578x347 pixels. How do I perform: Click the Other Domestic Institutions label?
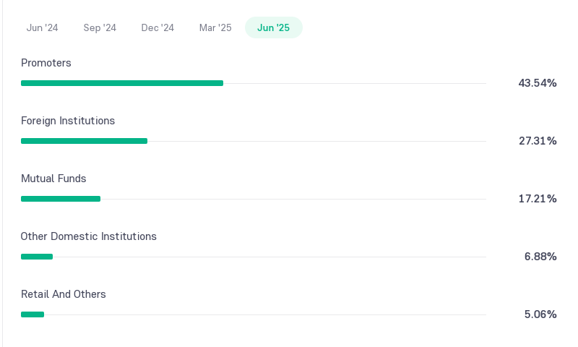click(88, 236)
